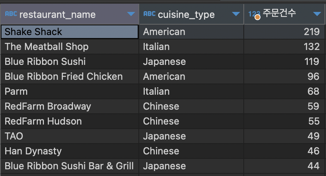Select The Meatball Shop cell
The image size is (326, 176).
point(70,47)
